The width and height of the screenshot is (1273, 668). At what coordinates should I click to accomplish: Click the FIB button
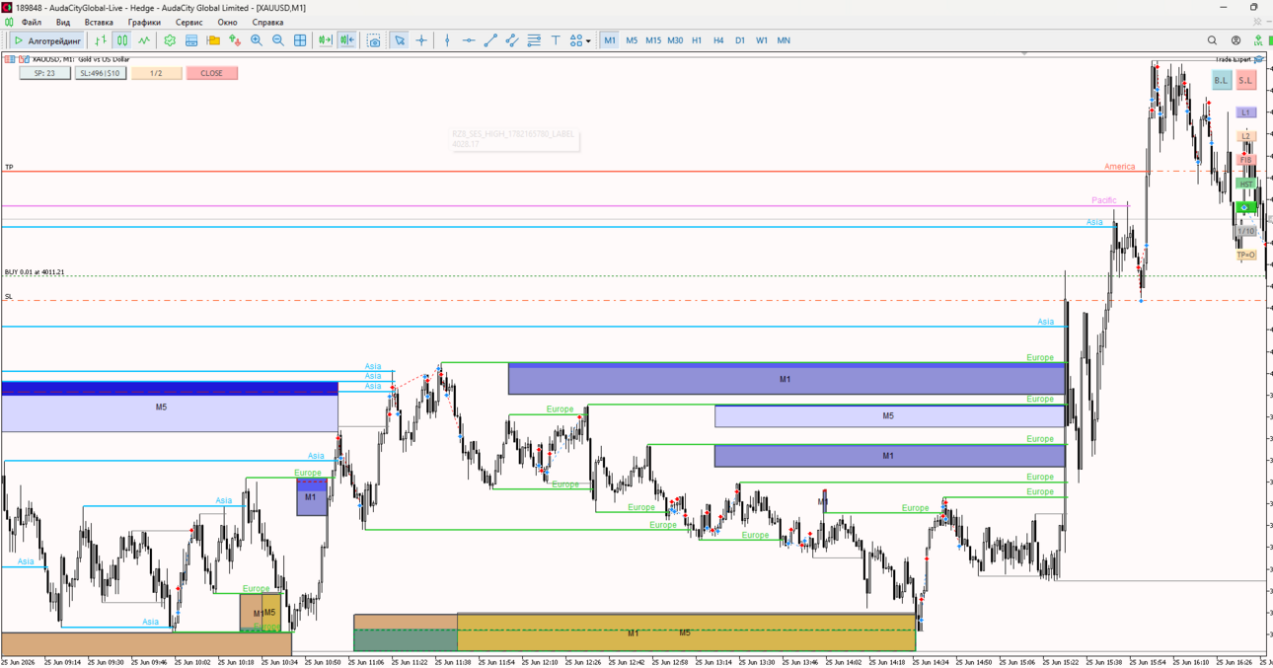point(1246,160)
